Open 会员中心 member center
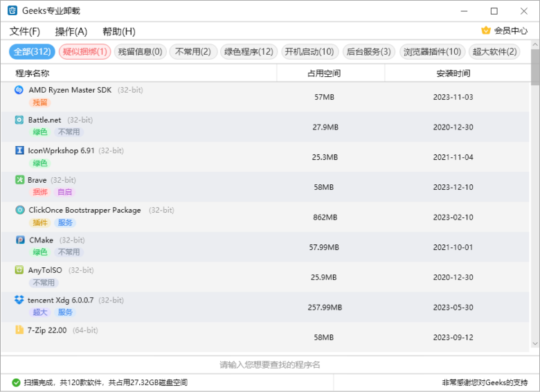Viewport: 540px width, 392px height. pos(505,30)
